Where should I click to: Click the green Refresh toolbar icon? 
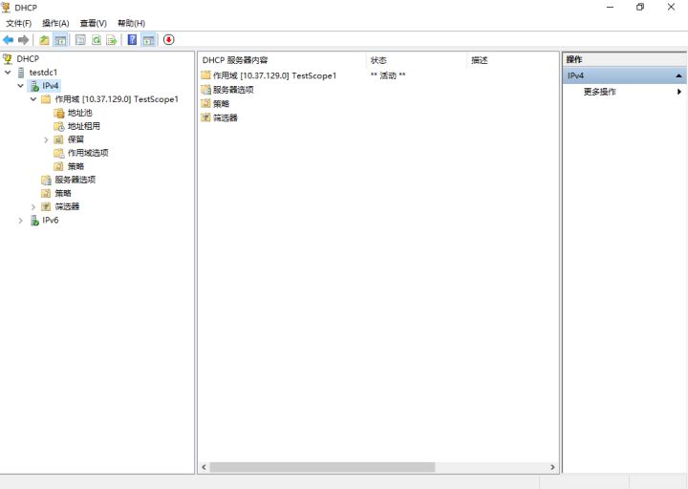pos(97,40)
